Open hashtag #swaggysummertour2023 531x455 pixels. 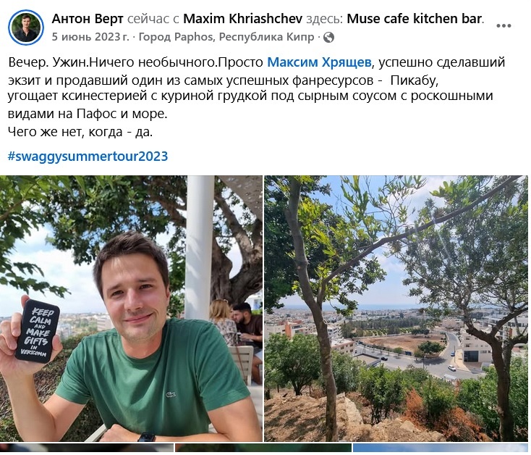pyautogui.click(x=88, y=156)
